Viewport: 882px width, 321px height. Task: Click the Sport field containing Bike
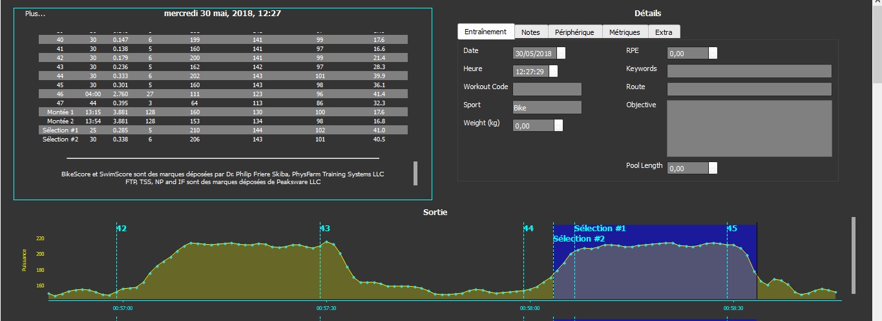pos(547,108)
